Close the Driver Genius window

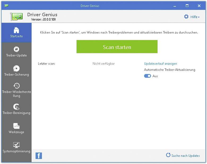point(199,6)
